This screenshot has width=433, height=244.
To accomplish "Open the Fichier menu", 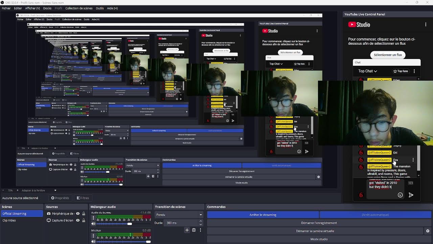I will point(6,8).
